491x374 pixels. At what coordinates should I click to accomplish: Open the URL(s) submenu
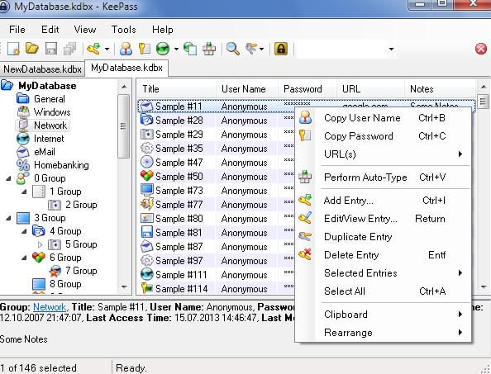(383, 154)
